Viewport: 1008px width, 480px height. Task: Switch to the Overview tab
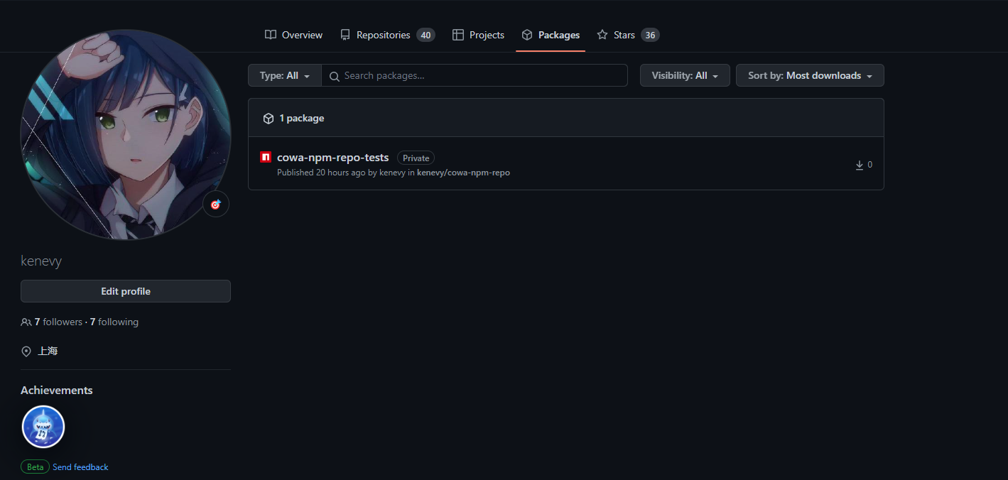pyautogui.click(x=293, y=35)
